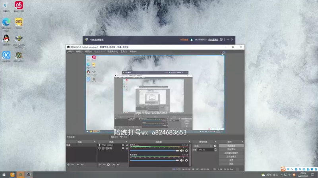The height and width of the screenshot is (178, 318).
Task: Click the underlined link in Douyu window title bar
Action: [213, 40]
